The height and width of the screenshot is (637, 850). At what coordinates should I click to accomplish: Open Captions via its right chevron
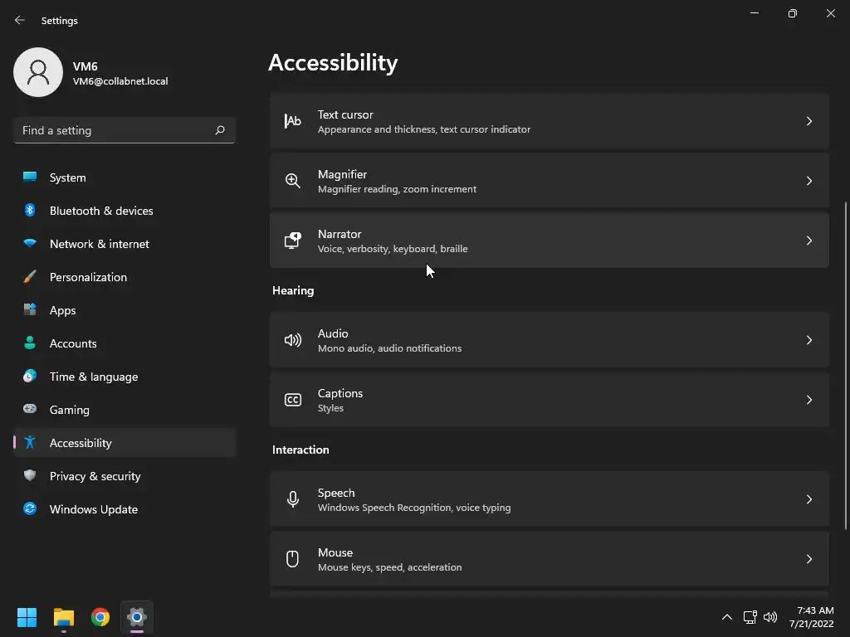click(x=808, y=400)
